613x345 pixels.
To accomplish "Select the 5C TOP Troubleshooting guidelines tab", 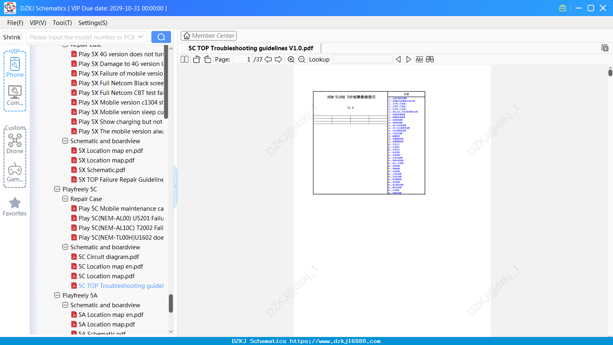I will [x=251, y=48].
